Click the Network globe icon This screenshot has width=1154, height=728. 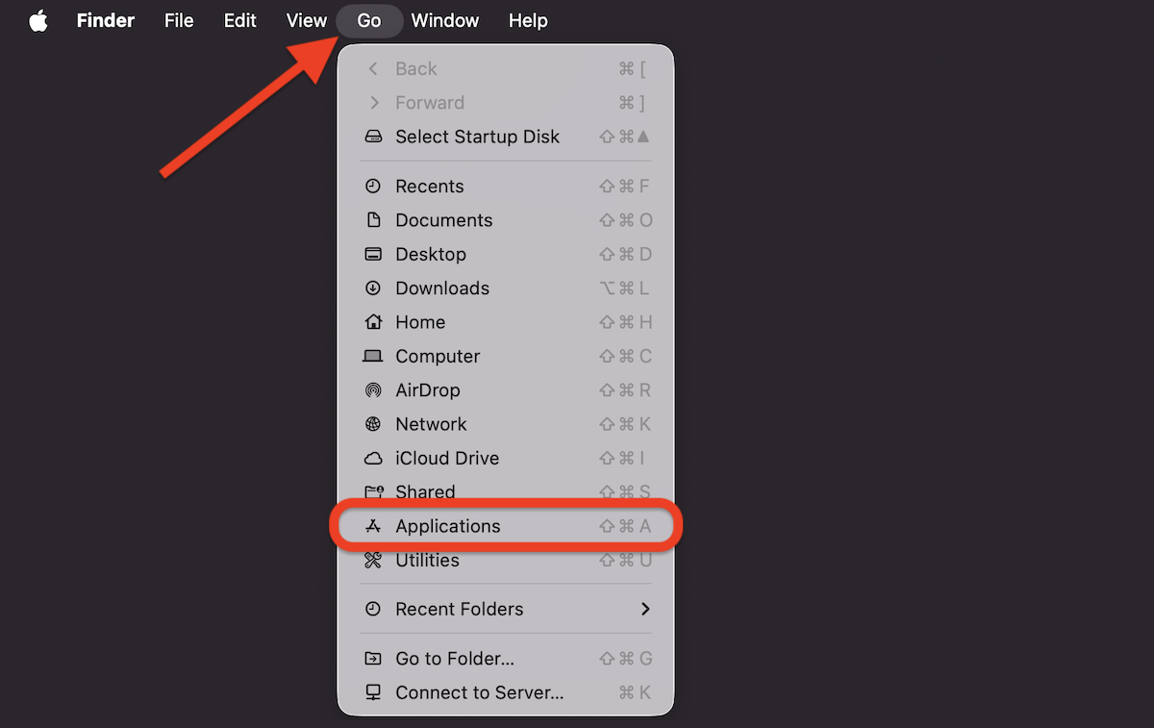[373, 424]
